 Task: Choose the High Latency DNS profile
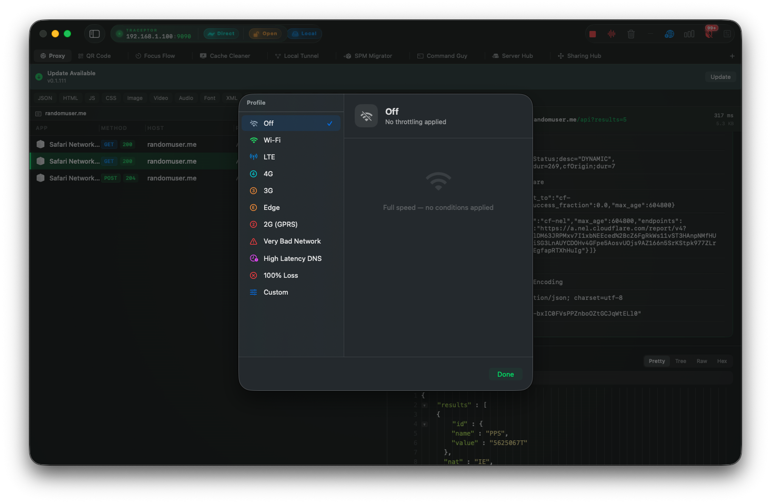291,258
